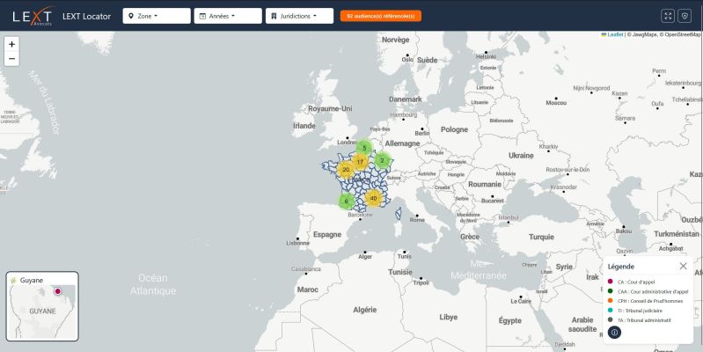This screenshot has height=352, width=703.
Task: Open the Leaflet attribution link
Action: [612, 34]
